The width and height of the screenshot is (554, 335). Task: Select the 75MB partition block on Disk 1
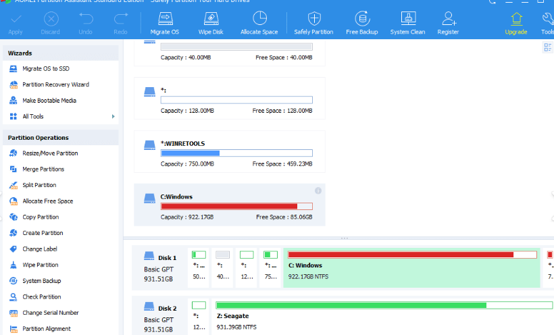(x=271, y=267)
